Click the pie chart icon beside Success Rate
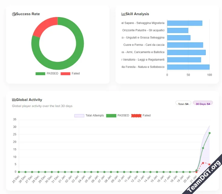This screenshot has width=222, height=194. pos(14,14)
